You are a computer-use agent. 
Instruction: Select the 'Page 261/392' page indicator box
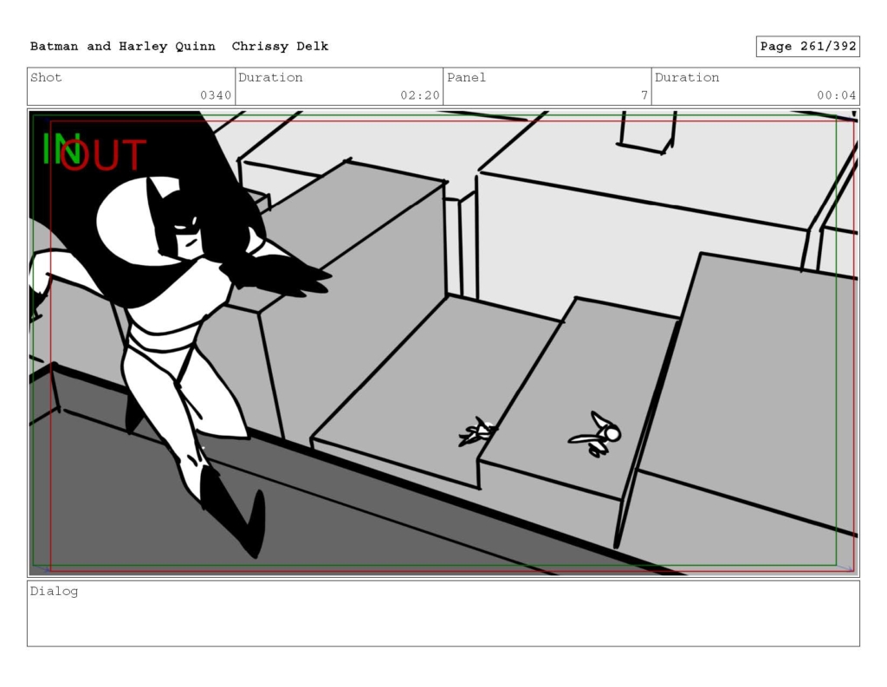pos(808,47)
